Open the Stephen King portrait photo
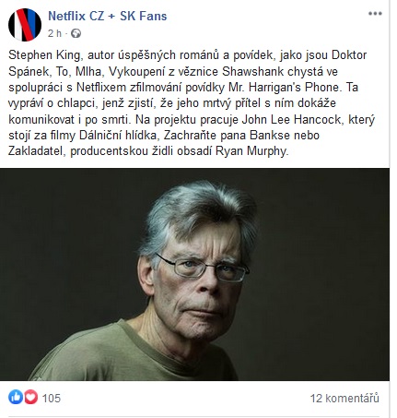397x418 pixels. click(194, 274)
